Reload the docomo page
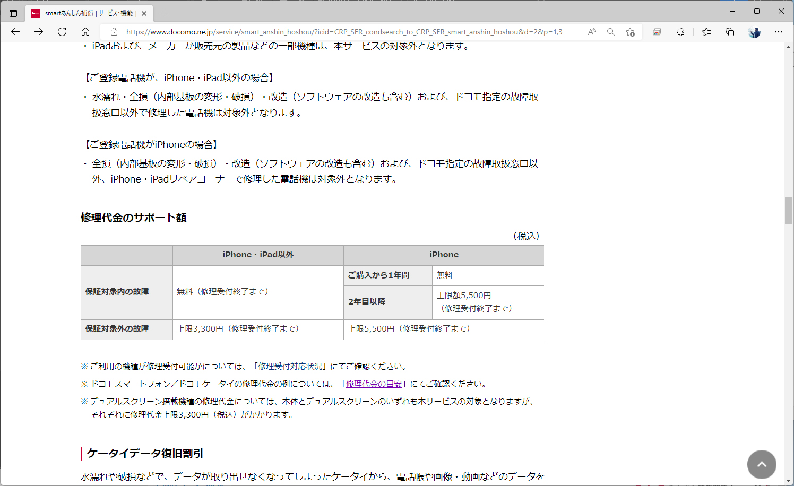Viewport: 794px width, 486px height. click(x=62, y=31)
